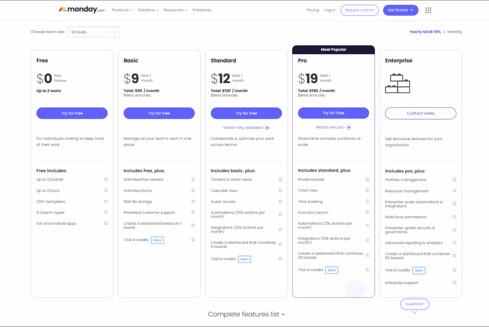Expand the chevron below Questions? bubble
The height and width of the screenshot is (327, 489).
(415, 312)
